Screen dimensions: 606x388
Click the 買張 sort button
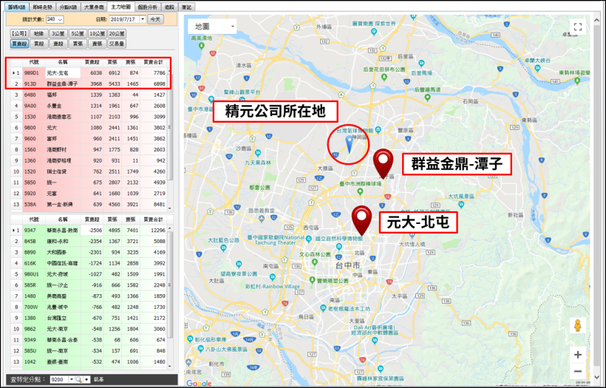pos(78,44)
